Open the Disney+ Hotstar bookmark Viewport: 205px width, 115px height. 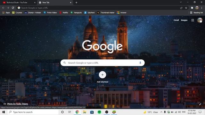point(33,12)
